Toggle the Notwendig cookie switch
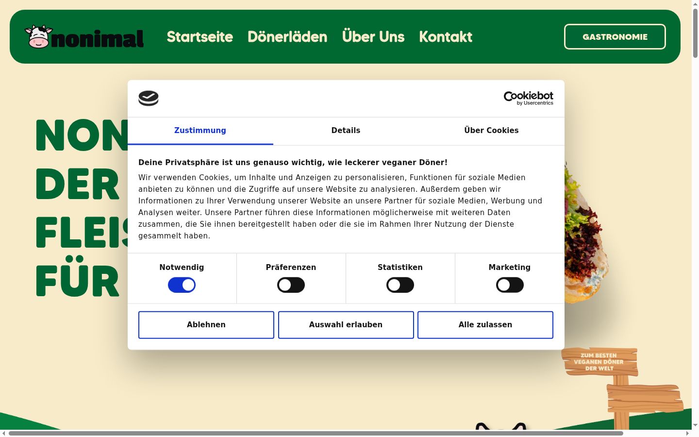 click(182, 285)
